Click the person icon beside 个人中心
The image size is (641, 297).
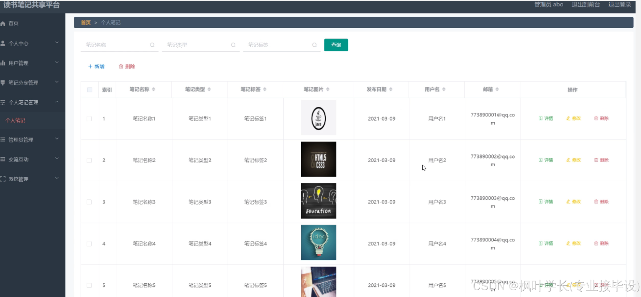(3, 44)
